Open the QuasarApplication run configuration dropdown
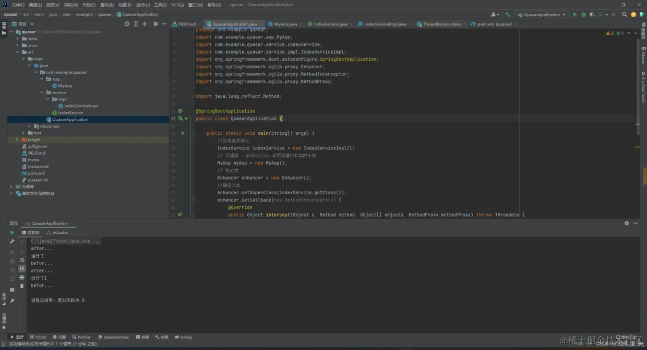 (542, 15)
